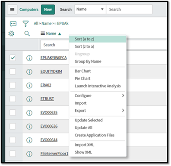Screen dimensions: 171x166
Task: Choose Sort (z to a) option
Action: (x=84, y=46)
